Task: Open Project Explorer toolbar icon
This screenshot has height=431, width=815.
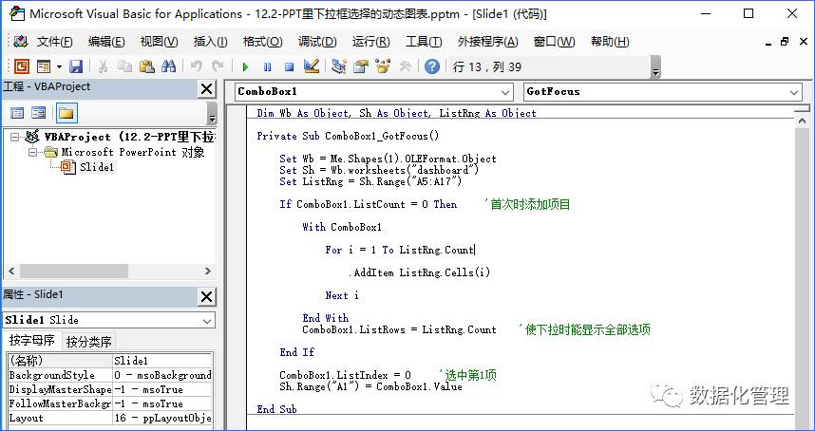Action: [x=339, y=66]
